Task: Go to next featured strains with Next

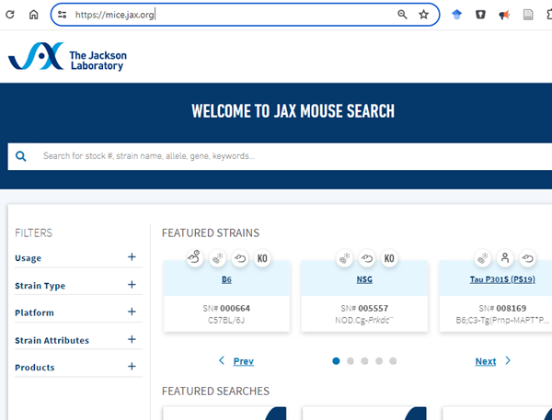Action: coord(486,361)
